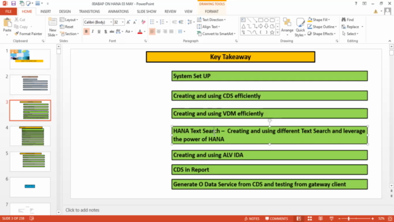Viewport: 394px width, 222px height.
Task: Open Shape Fill dropdown
Action: [319, 20]
